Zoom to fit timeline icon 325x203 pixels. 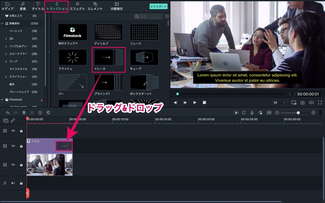[269, 113]
